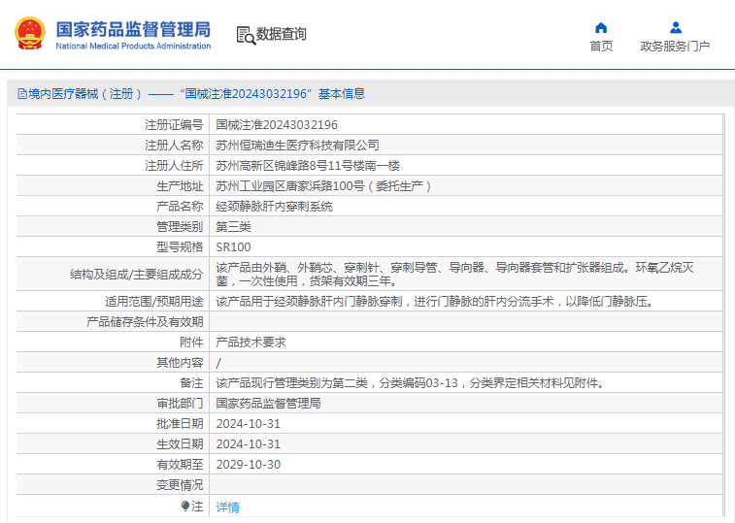Click the 产品名称 row label
The image size is (735, 523).
180,207
